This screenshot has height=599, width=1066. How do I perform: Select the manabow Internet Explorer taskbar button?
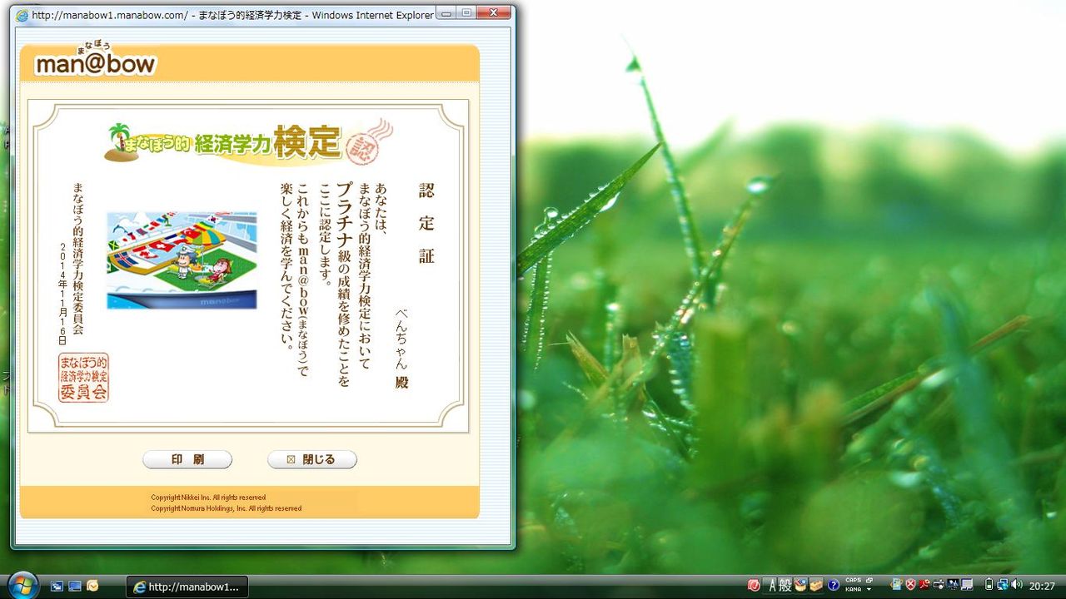point(187,587)
